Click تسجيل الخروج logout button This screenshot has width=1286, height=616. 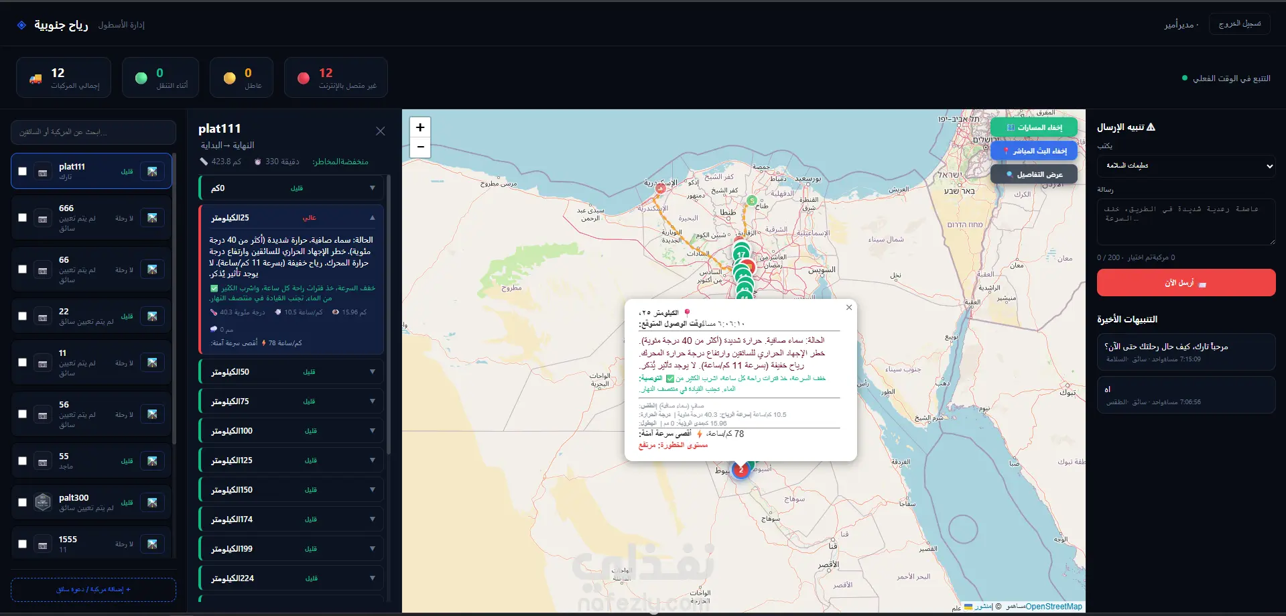point(1240,24)
